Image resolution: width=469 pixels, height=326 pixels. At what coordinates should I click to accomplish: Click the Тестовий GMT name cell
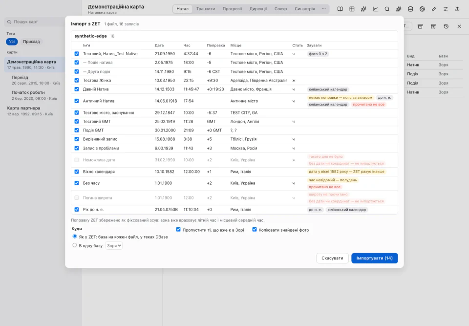point(97,122)
